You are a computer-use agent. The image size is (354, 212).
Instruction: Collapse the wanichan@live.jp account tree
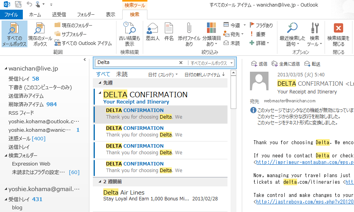[6, 69]
